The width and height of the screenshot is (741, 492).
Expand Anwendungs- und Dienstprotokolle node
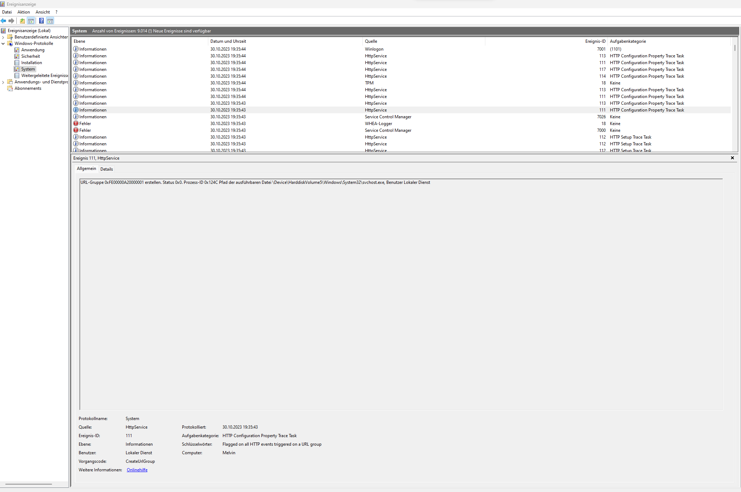click(3, 82)
